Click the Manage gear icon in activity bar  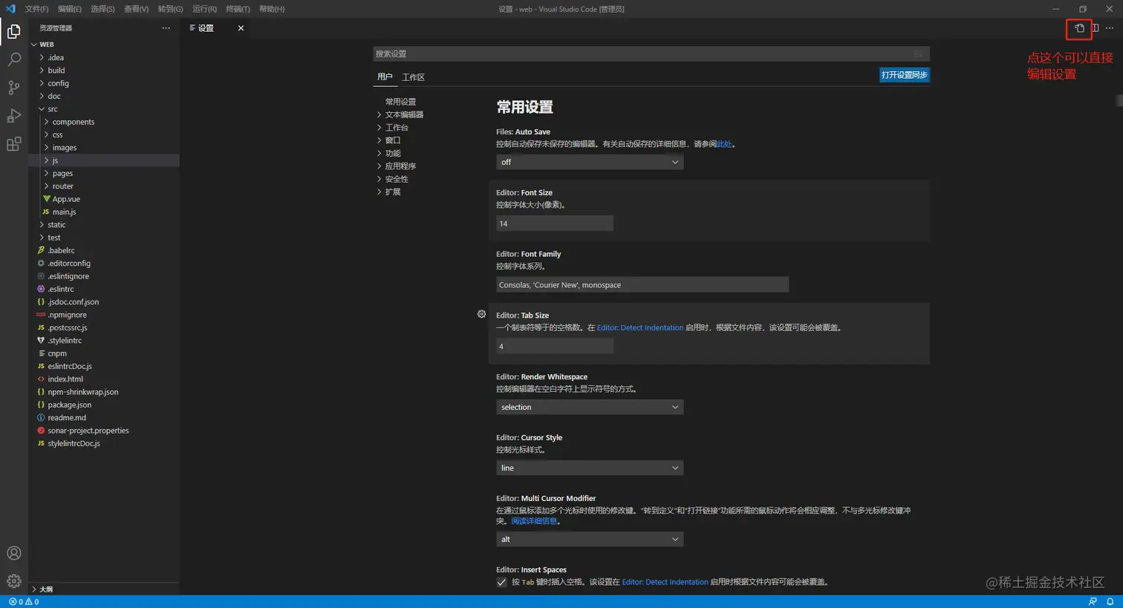(x=13, y=581)
